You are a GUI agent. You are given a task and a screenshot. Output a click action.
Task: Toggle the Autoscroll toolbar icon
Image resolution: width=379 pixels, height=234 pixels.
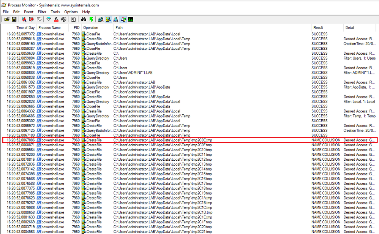pyautogui.click(x=32, y=19)
